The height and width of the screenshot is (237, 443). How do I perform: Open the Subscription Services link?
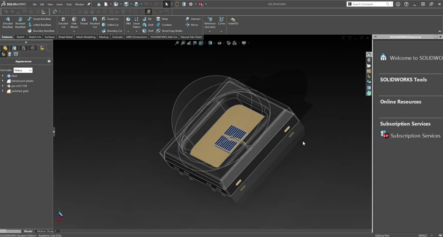tap(415, 136)
